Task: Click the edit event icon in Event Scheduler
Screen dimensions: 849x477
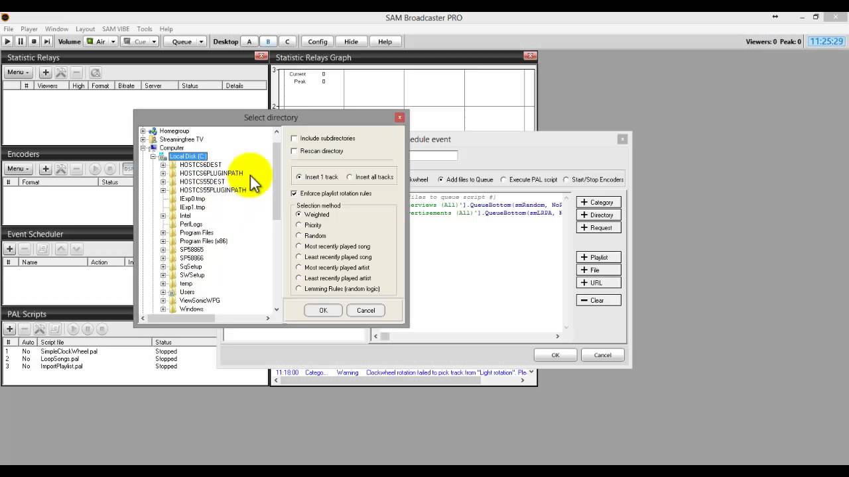Action: click(42, 249)
